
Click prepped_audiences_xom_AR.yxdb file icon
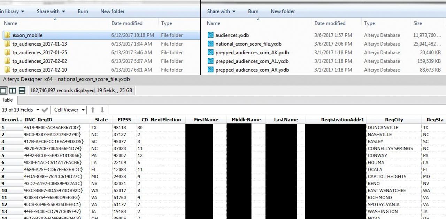coord(210,70)
